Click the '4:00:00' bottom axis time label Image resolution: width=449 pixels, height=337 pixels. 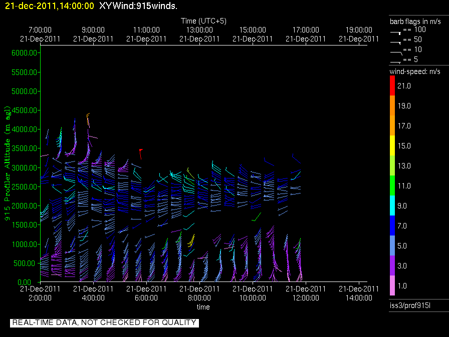(93, 298)
